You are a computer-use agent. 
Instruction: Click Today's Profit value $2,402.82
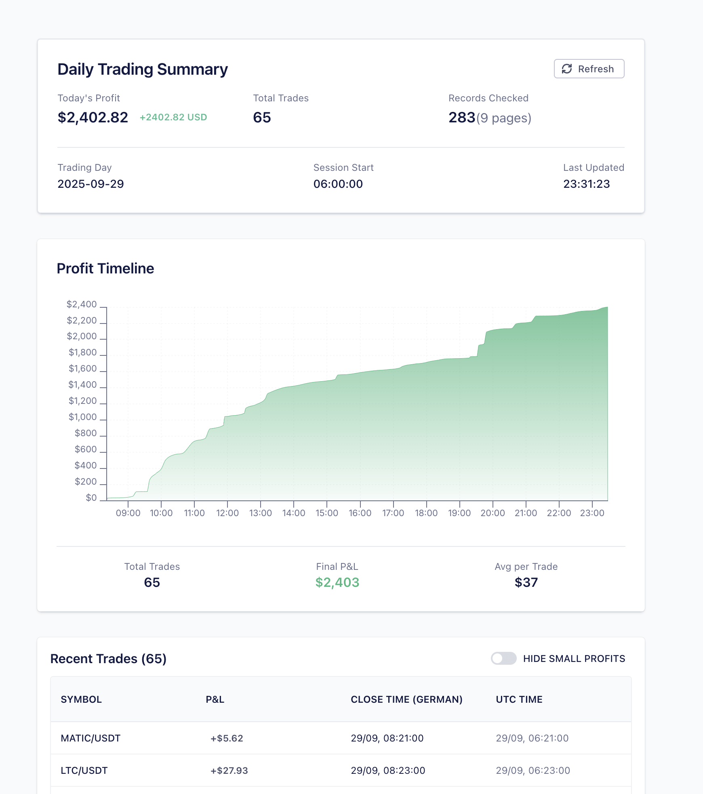pos(93,117)
